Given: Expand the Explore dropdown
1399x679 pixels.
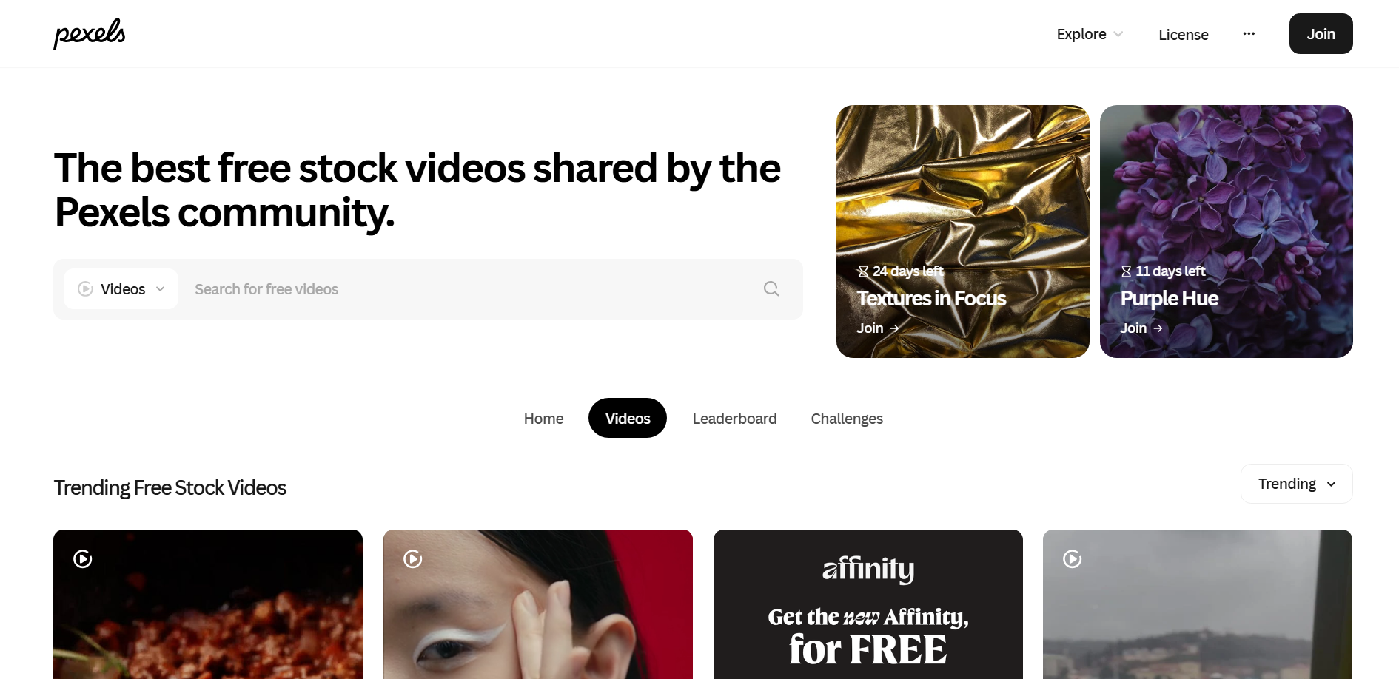Looking at the screenshot, I should 1090,34.
